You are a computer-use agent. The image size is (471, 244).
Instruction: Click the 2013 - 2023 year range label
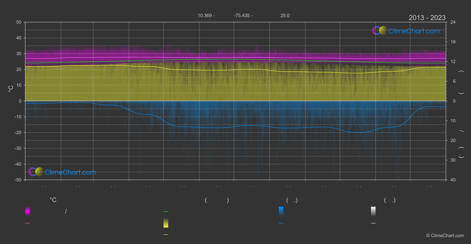[x=427, y=18]
